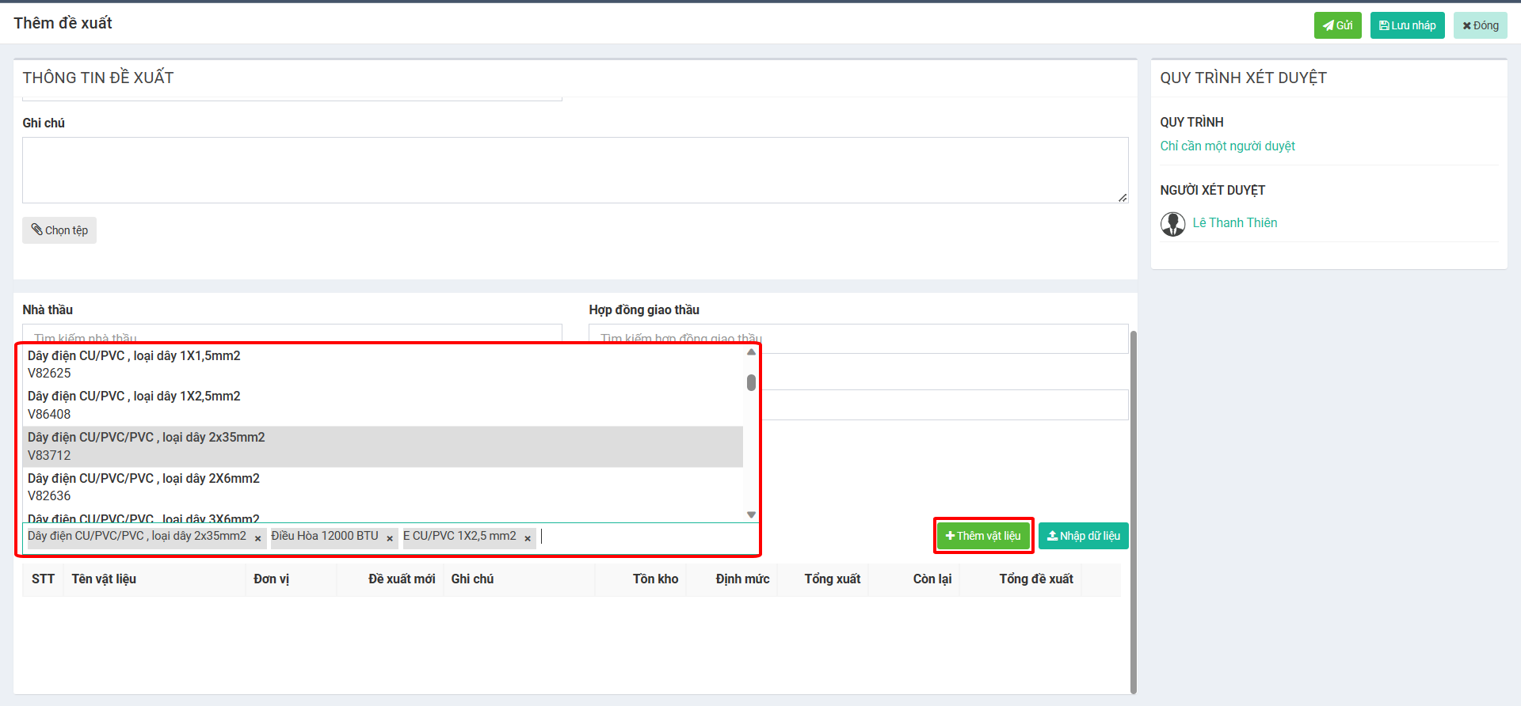This screenshot has width=1521, height=706.
Task: Select Dây điện CU/PVC 1X1,5mm2 option
Action: pyautogui.click(x=134, y=364)
